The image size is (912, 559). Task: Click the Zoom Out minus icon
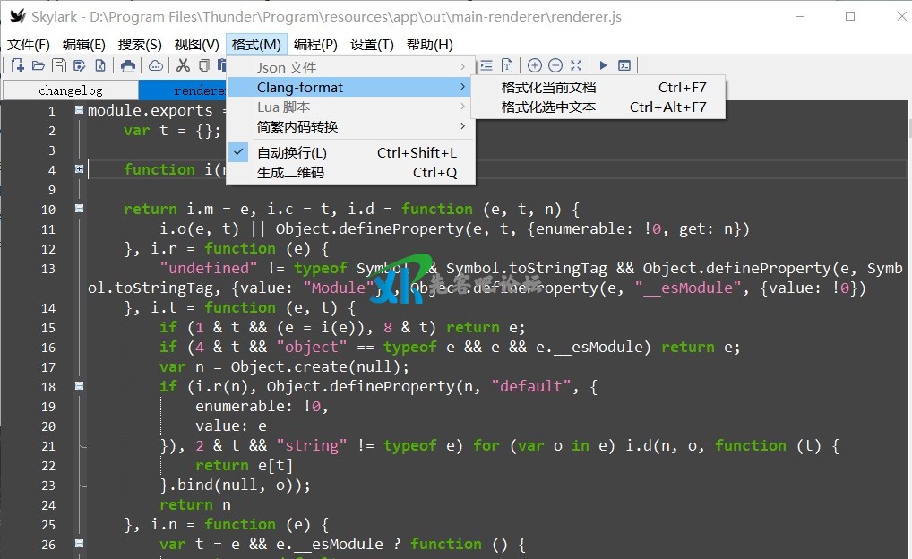[555, 65]
